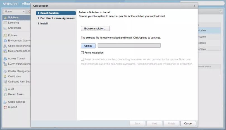Viewport: 226px width, 130px height.
Task: Select the End User License Agreement step
Action: [58, 18]
